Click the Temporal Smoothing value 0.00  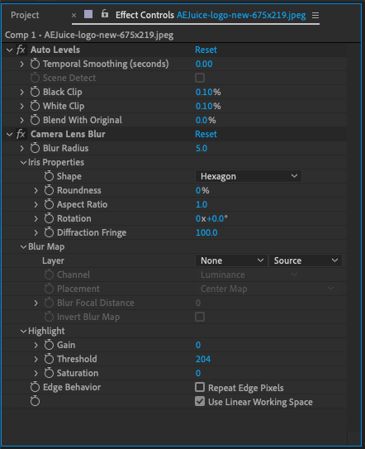[204, 64]
